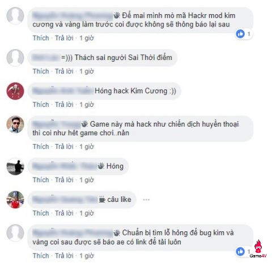272x263 pixels.
Task: Click 'Trả lời' under 'Thách sai người Sai Thời điểm'
Action: click(x=64, y=71)
